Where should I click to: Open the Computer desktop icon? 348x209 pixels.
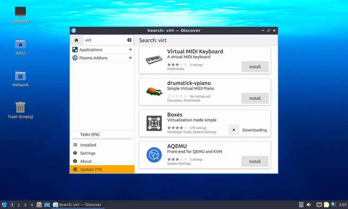pos(20,15)
